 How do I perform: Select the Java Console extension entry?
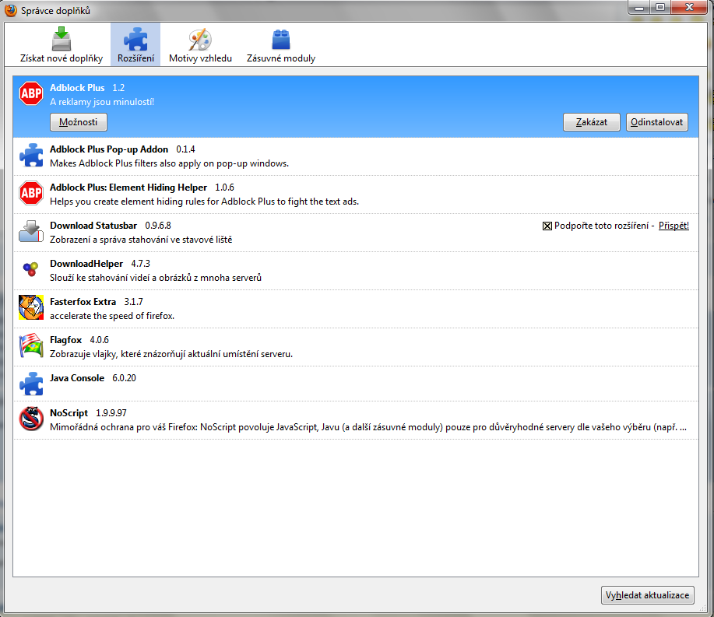[x=356, y=384]
